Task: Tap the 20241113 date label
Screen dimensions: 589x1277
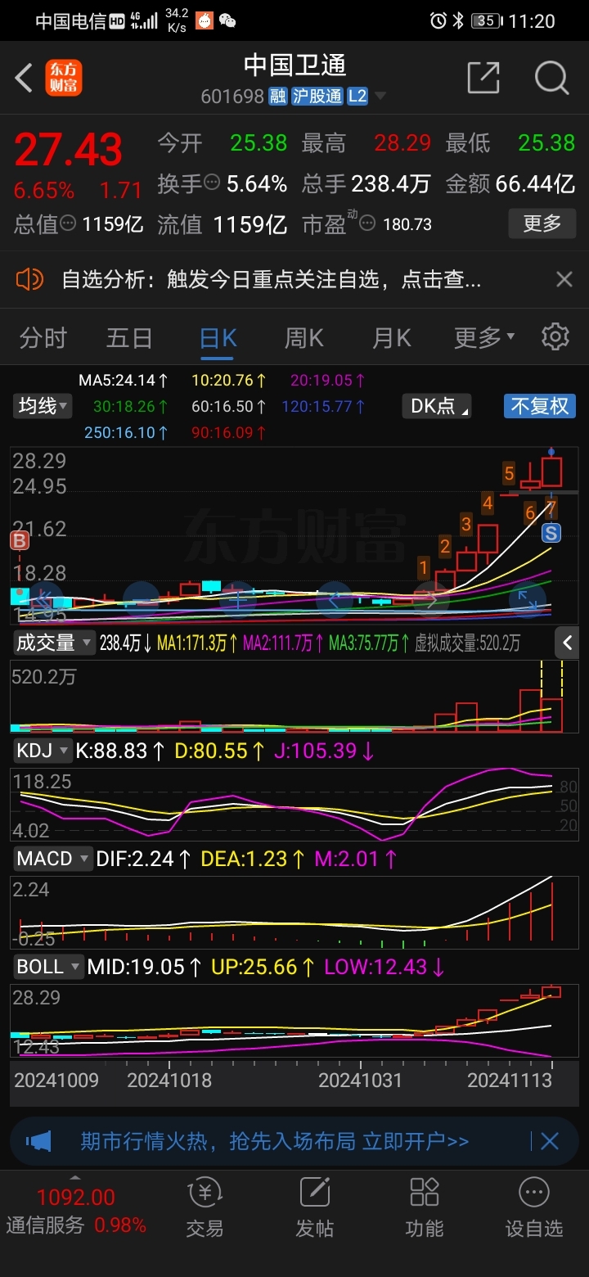Action: 511,1081
